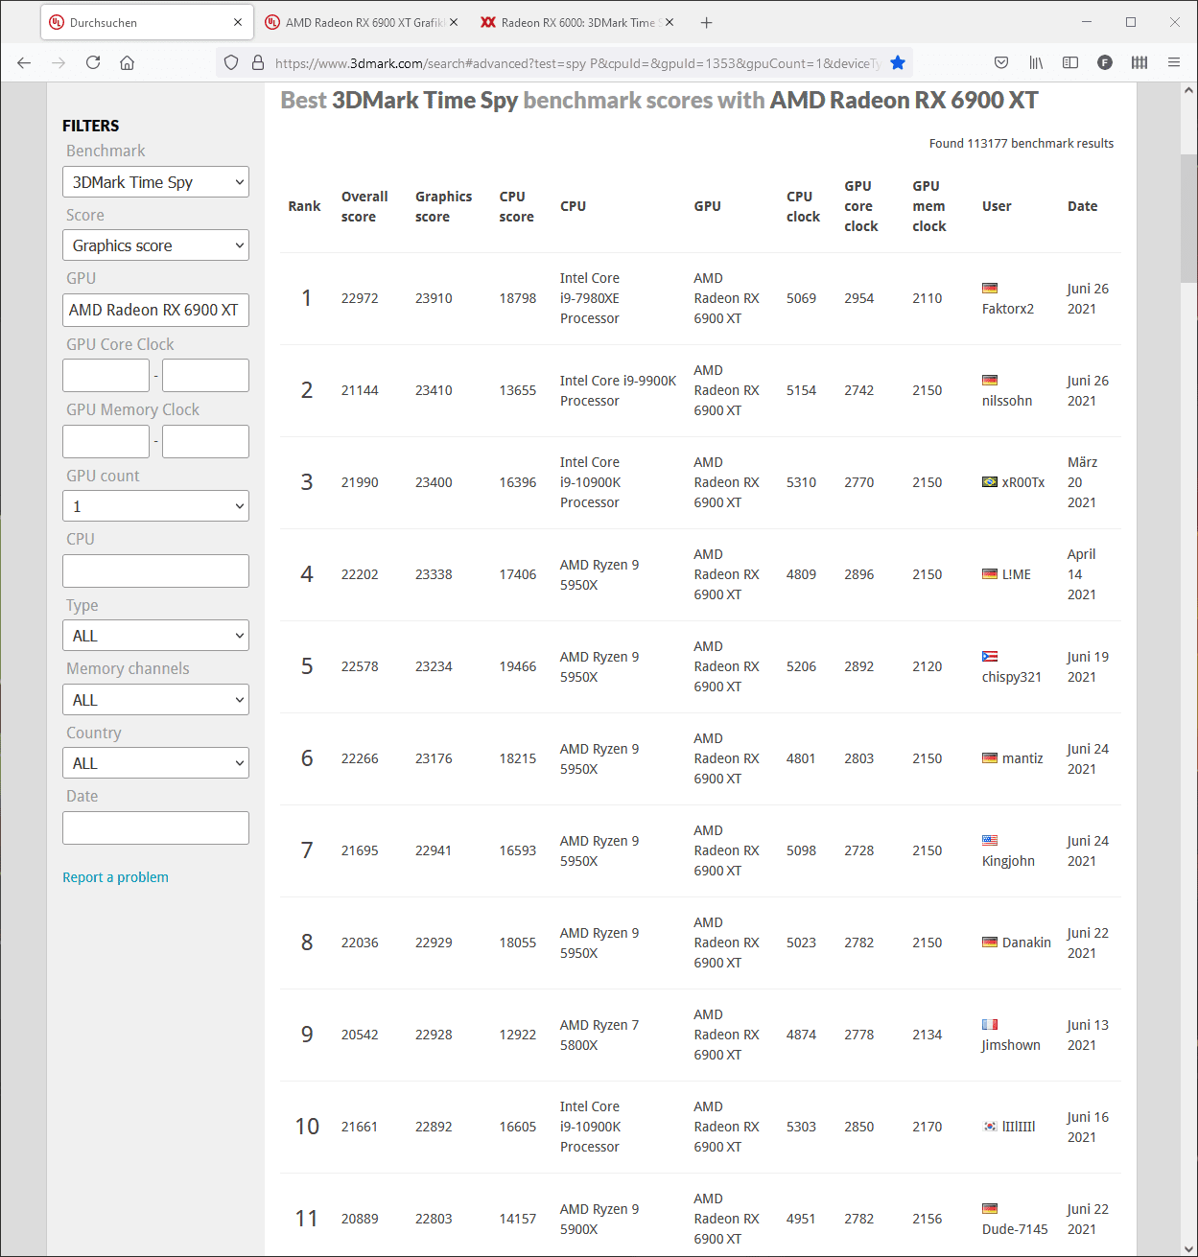This screenshot has height=1257, width=1198.
Task: Expand the Country filter dropdown
Action: point(155,763)
